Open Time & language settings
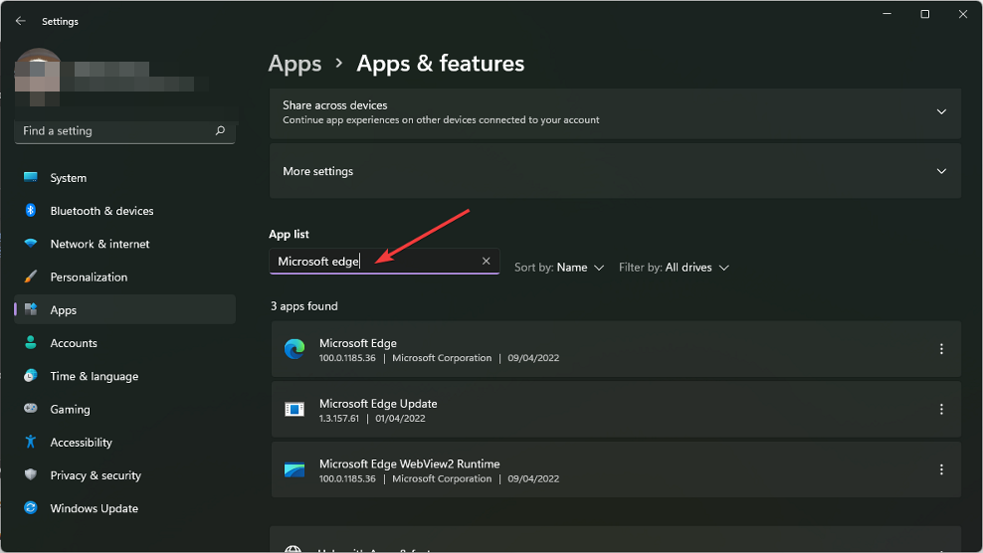This screenshot has width=983, height=553. tap(124, 376)
